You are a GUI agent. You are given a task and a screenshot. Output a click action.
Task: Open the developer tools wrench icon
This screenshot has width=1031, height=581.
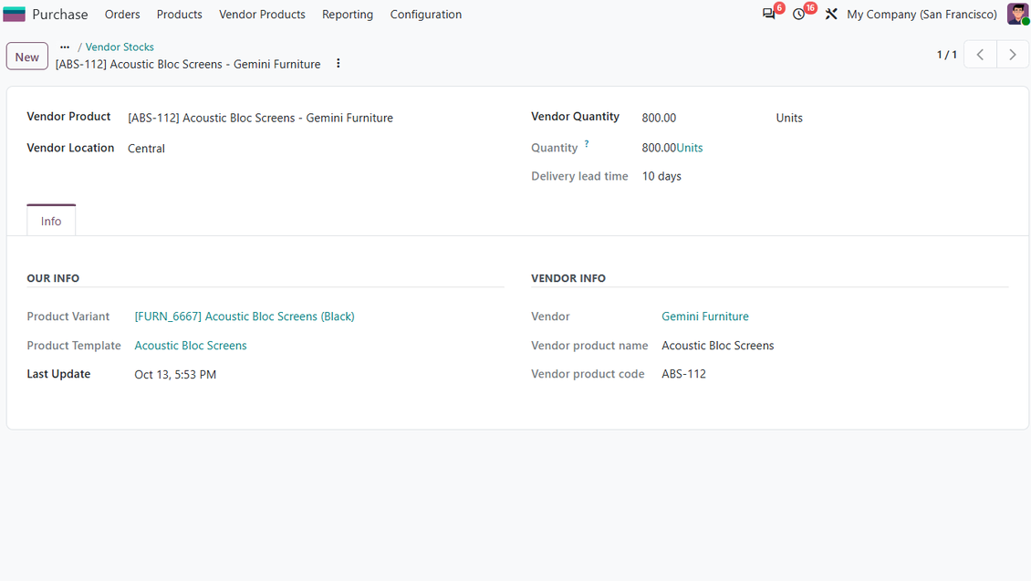pos(831,14)
